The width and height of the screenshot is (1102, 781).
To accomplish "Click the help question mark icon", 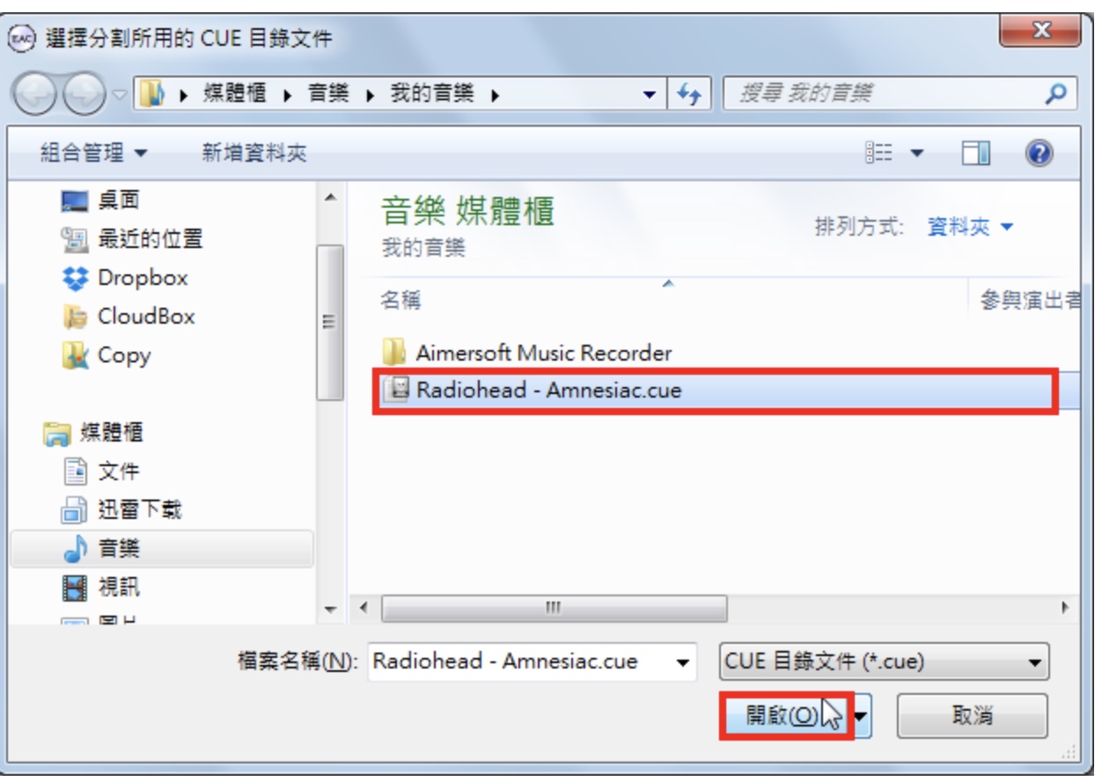I will (x=1040, y=154).
